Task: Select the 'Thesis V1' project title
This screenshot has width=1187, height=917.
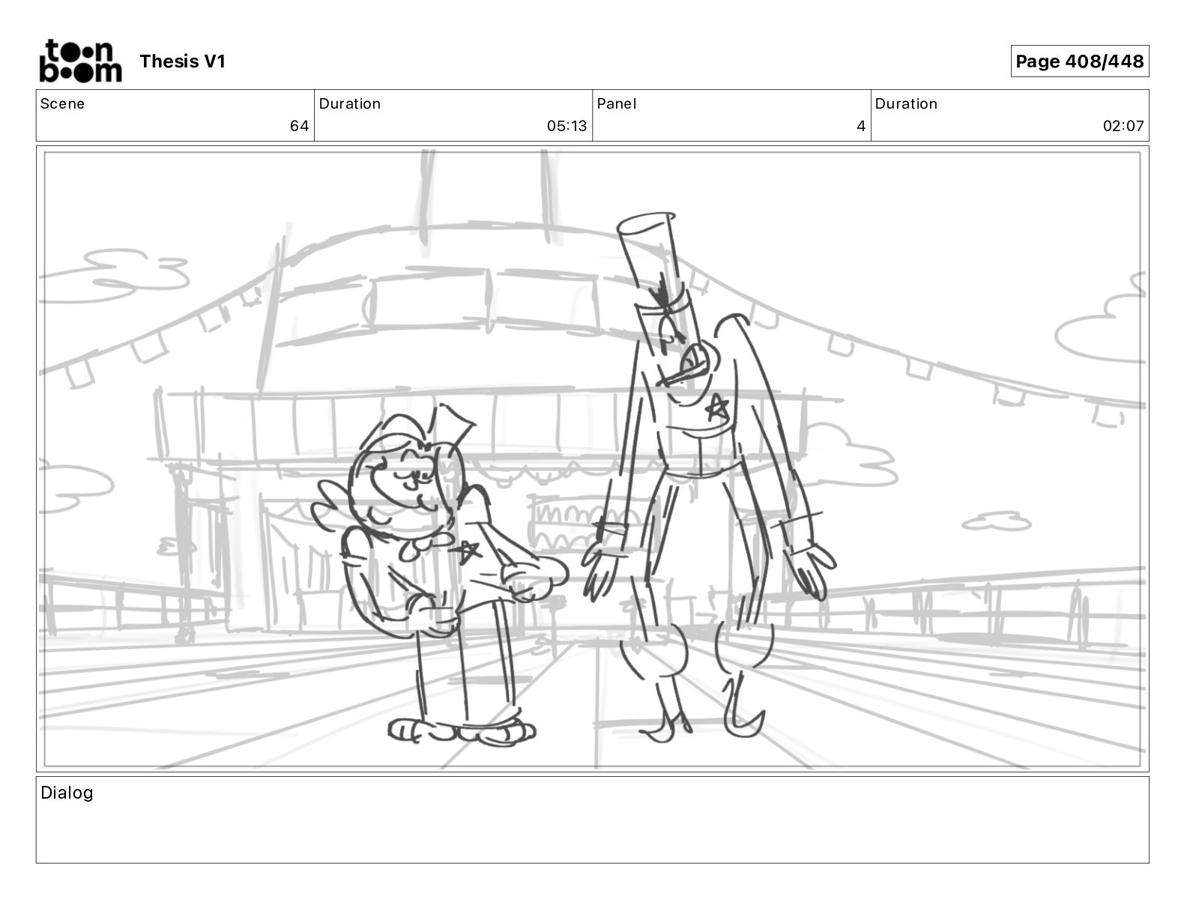Action: point(182,61)
